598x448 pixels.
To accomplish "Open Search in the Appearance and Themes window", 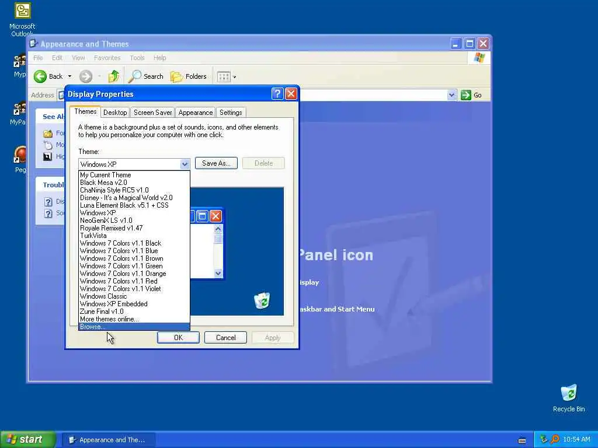I will 145,76.
